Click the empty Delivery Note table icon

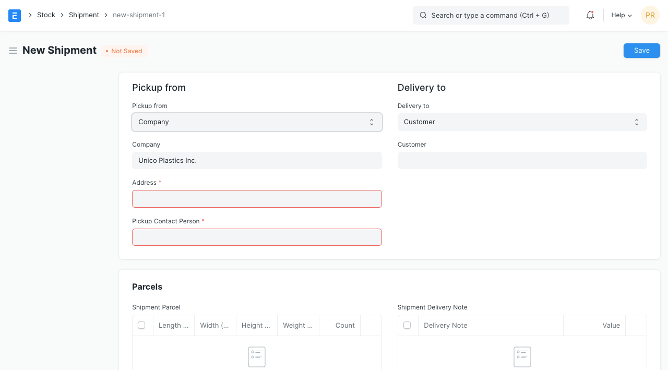522,357
